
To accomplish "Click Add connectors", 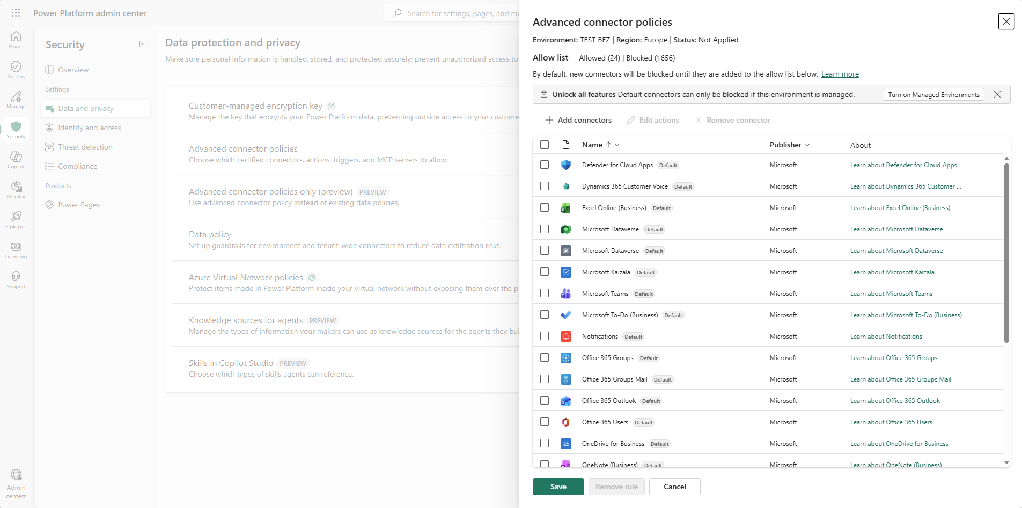I will 578,120.
